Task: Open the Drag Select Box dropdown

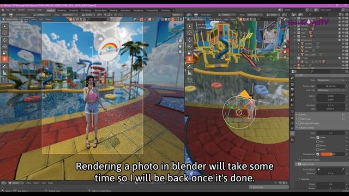Action: click(69, 15)
